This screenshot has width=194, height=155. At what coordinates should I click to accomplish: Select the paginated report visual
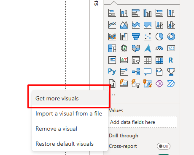pyautogui.click(x=112, y=84)
